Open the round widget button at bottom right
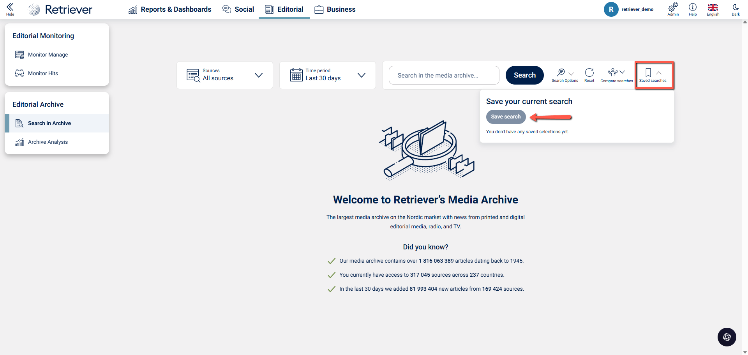Viewport: 748px width, 355px height. point(727,337)
